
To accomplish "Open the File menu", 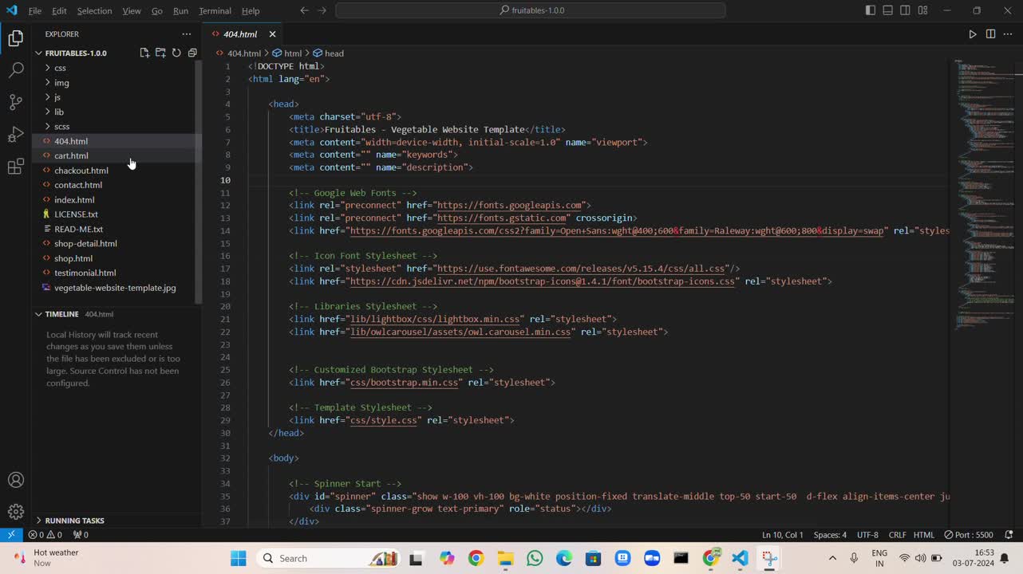I will click(x=35, y=10).
